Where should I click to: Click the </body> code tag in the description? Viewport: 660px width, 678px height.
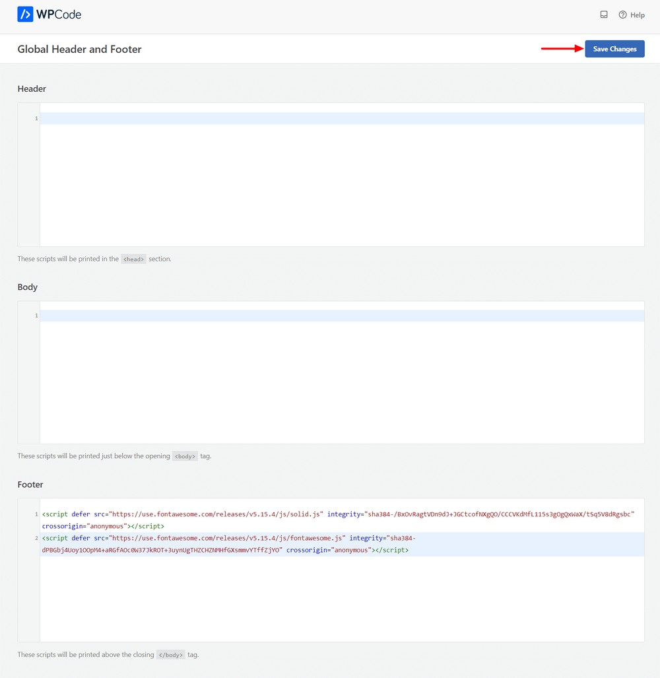click(171, 655)
